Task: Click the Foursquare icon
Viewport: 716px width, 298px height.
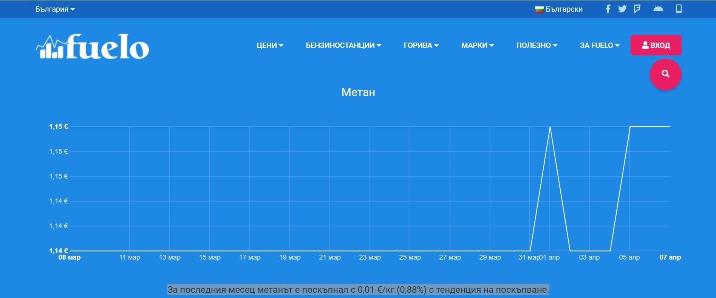Action: click(637, 9)
